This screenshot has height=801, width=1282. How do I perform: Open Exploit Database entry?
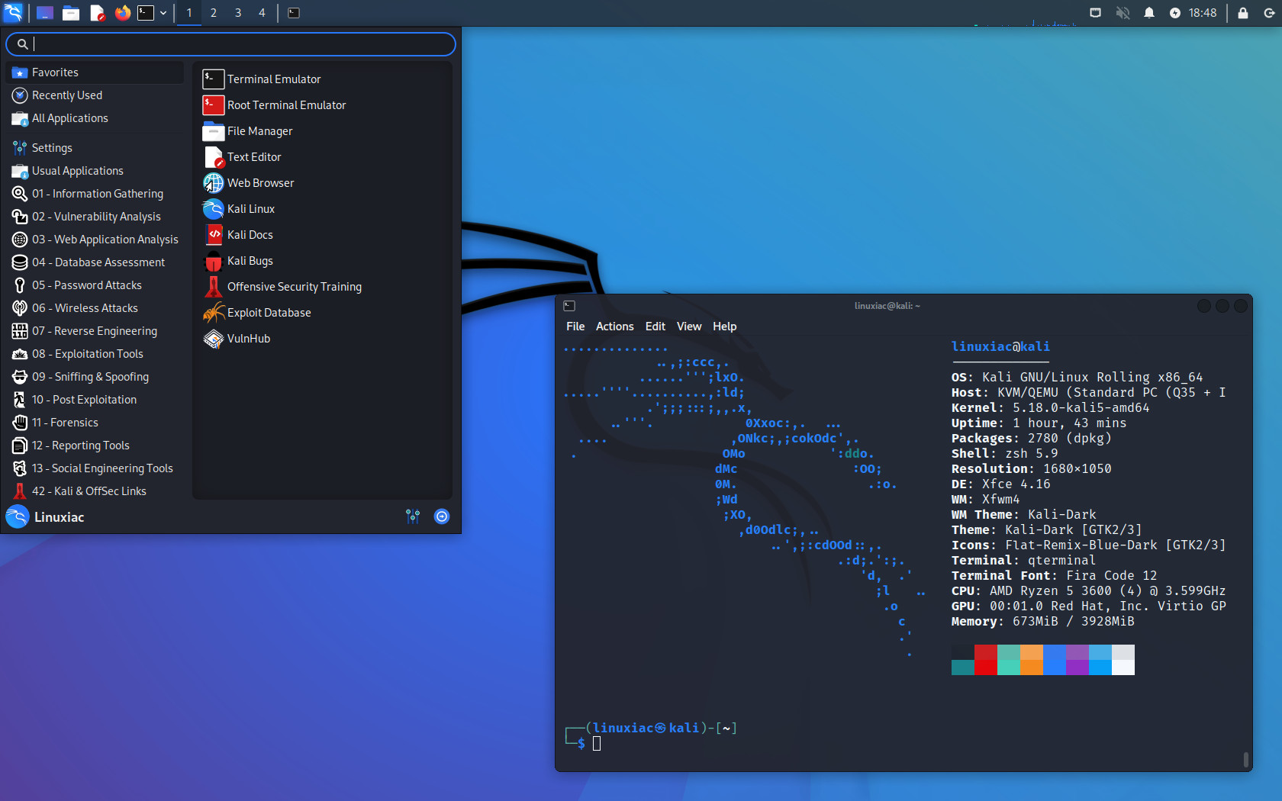[x=322, y=313]
